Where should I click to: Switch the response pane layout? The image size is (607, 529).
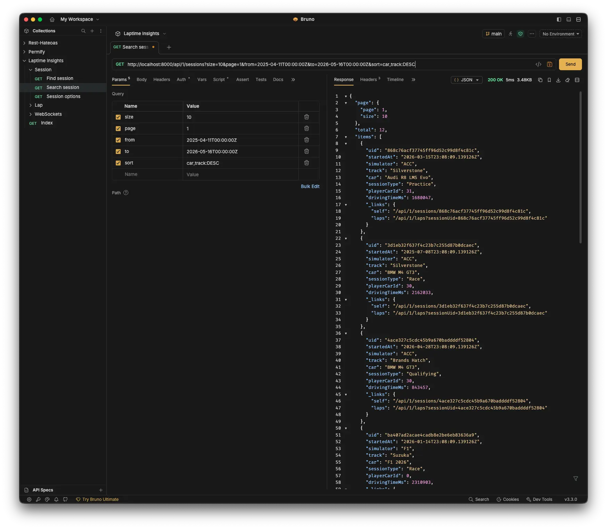[x=577, y=80]
